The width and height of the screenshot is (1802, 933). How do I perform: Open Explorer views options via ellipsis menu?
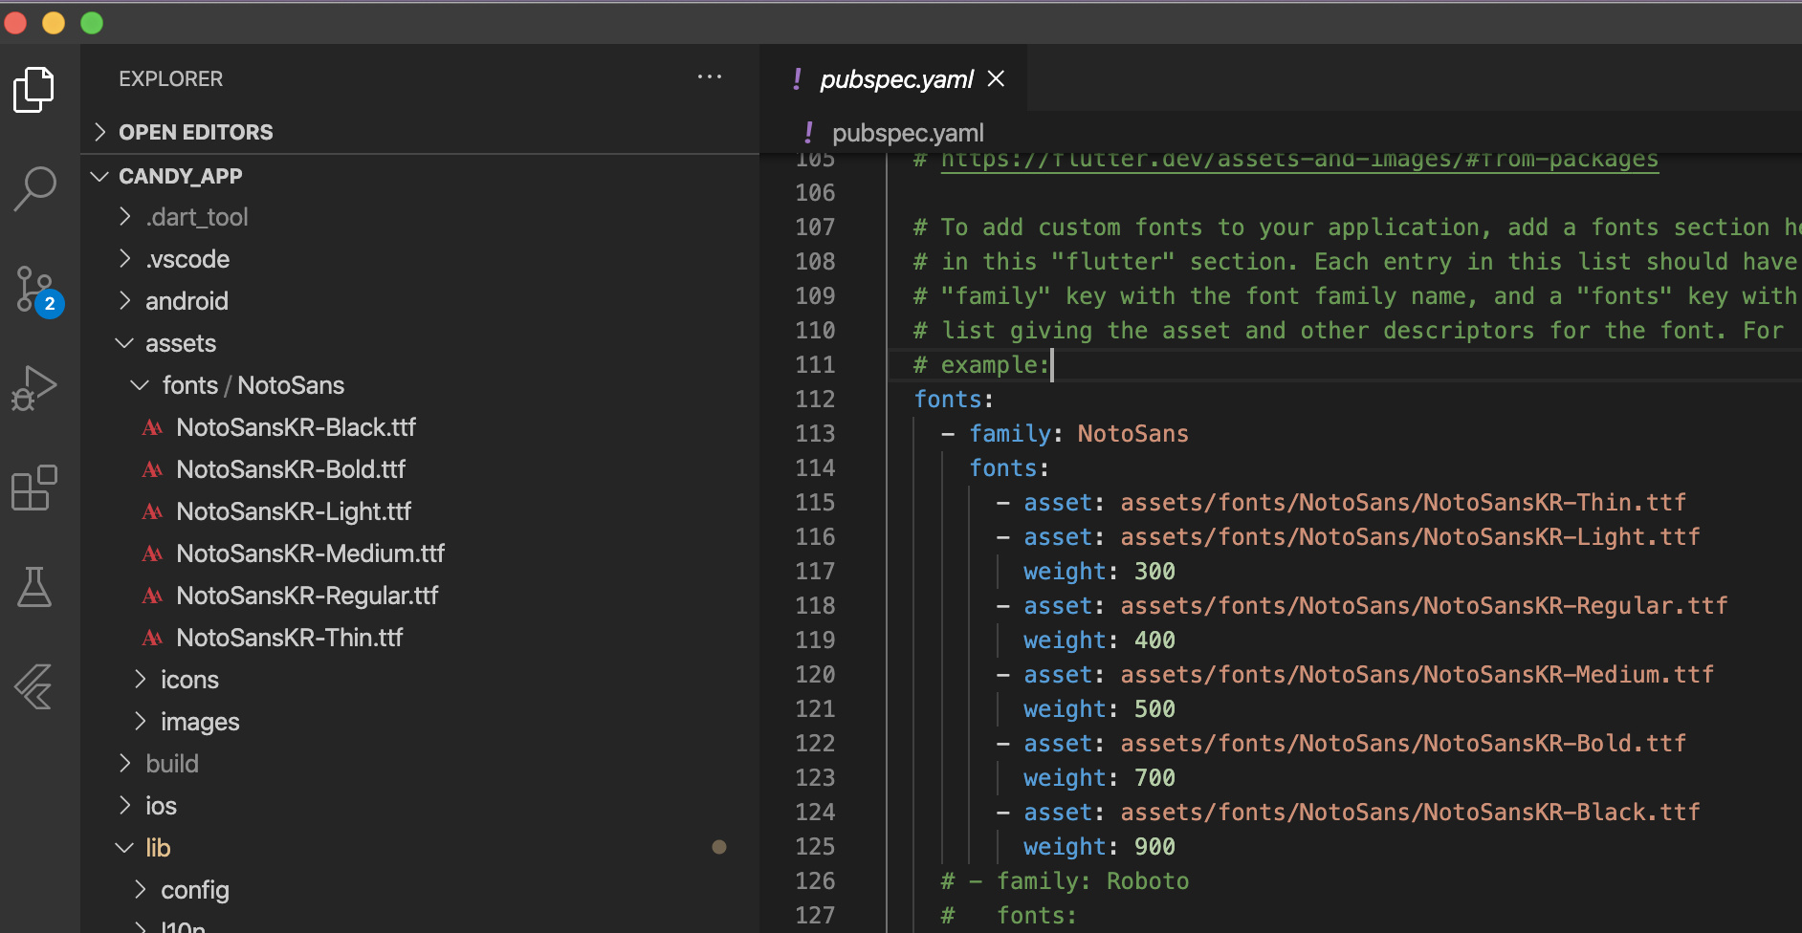pos(710,76)
